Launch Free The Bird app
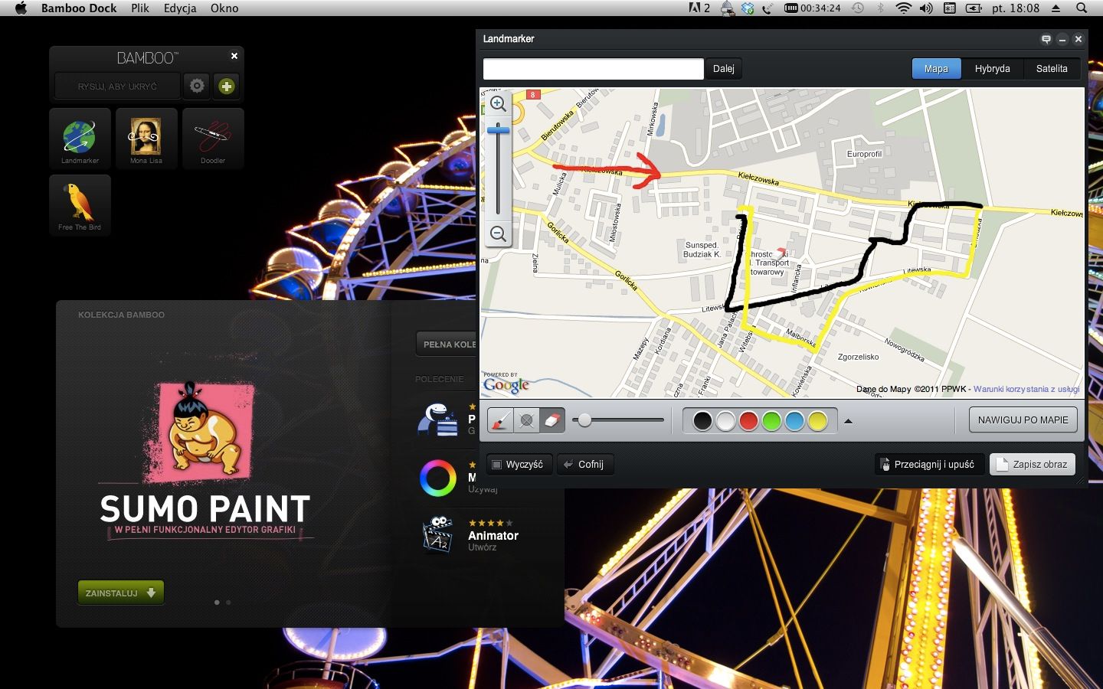 (x=80, y=204)
